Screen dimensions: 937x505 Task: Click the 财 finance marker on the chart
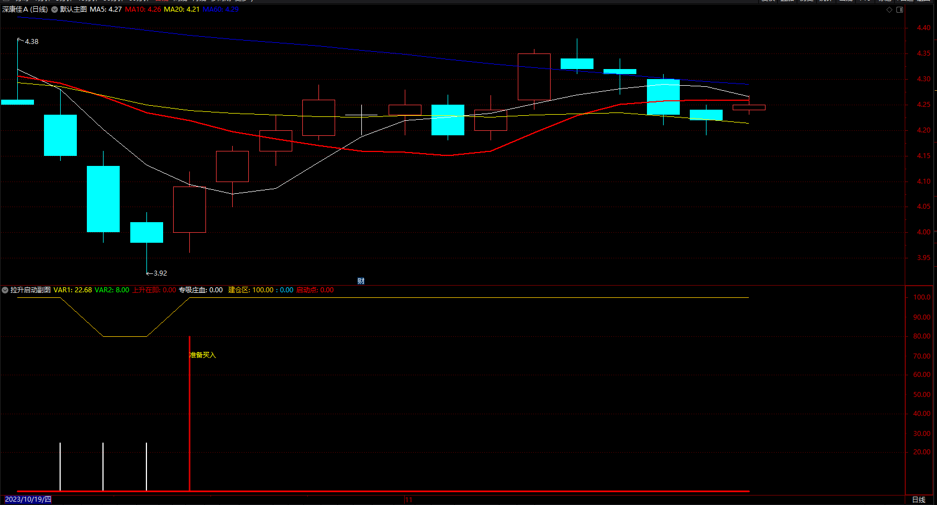coord(361,281)
